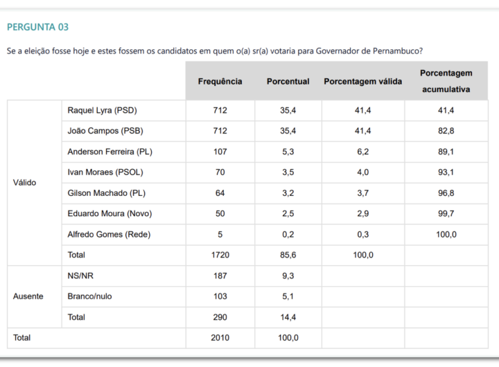Click the Raquel Lyra (PSD) row label

click(103, 110)
